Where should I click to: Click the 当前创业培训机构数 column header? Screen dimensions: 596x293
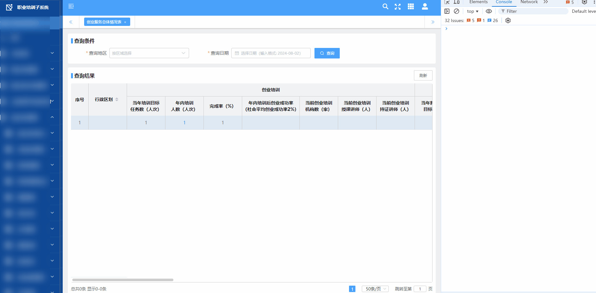319,106
